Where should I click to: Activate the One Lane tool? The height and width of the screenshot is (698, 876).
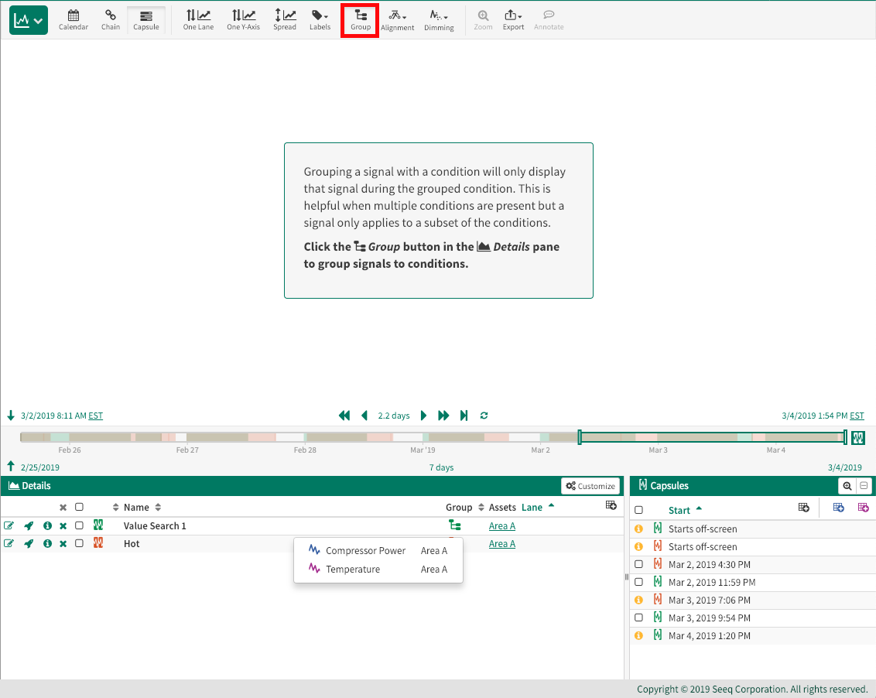[198, 19]
